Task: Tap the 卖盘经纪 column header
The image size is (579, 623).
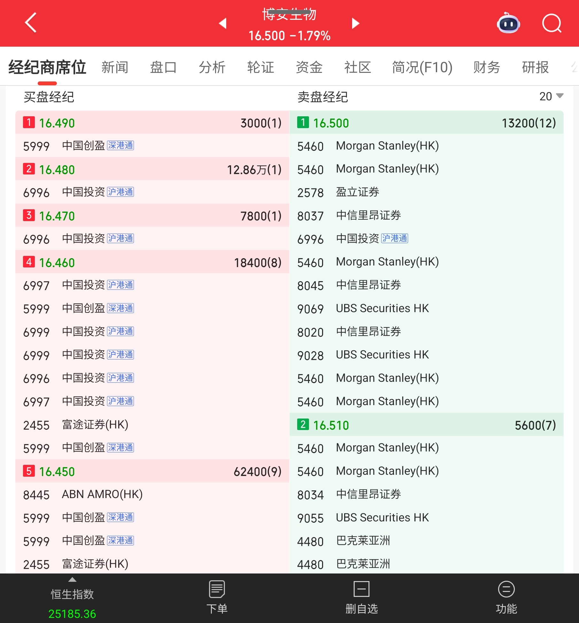Action: 323,97
